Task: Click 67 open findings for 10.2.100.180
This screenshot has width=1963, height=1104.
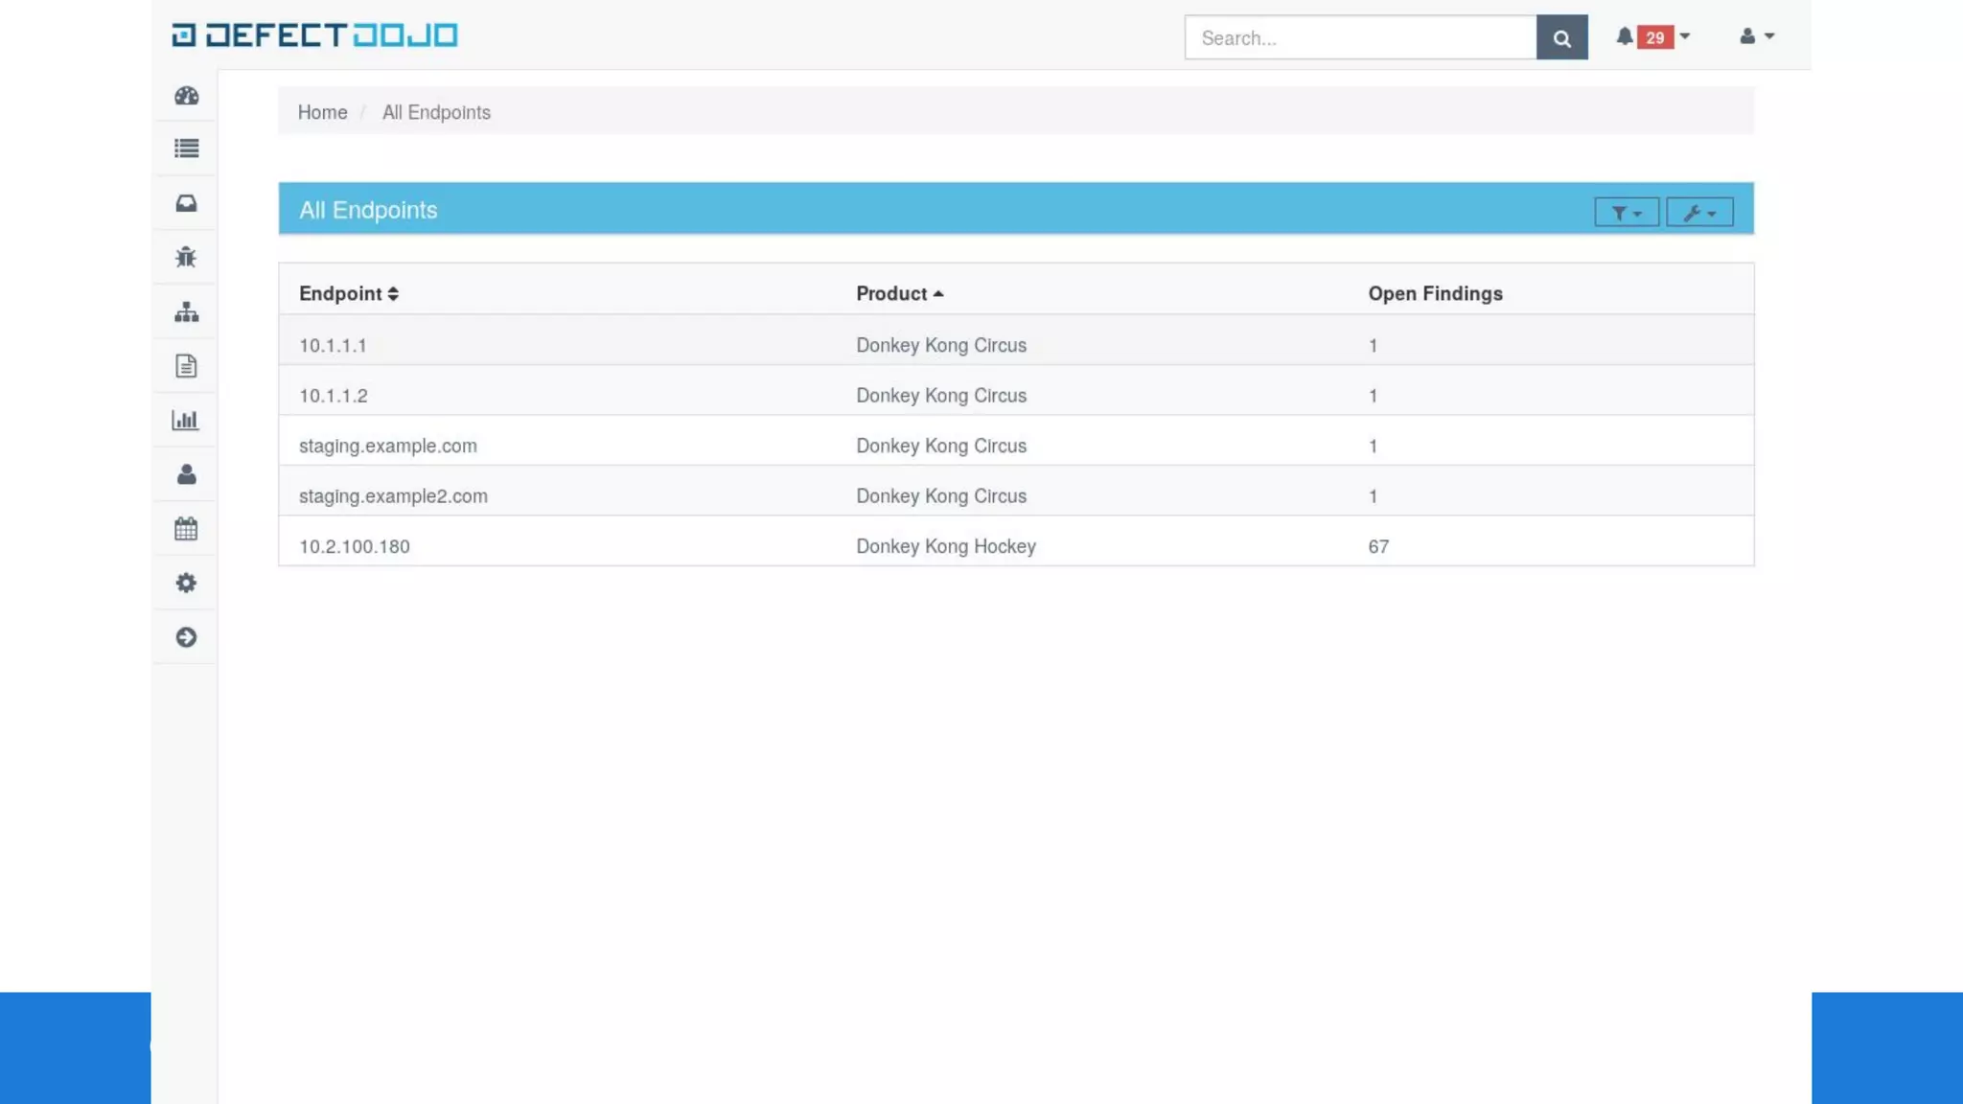Action: [1378, 546]
